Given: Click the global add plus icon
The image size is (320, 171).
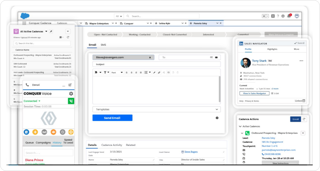Looking at the screenshot, I should pyautogui.click(x=273, y=16).
